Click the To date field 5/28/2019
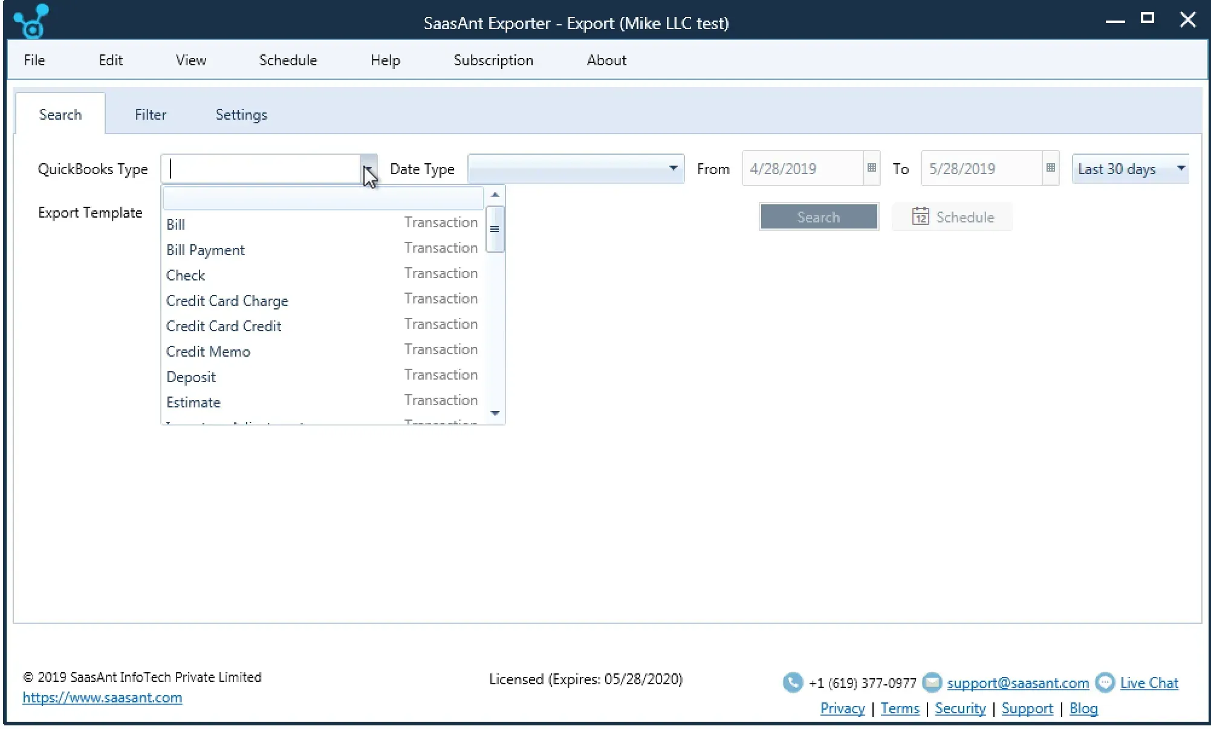The image size is (1211, 729). tap(982, 169)
